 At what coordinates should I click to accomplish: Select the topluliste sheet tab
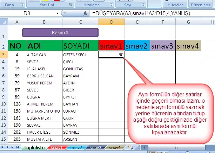click(34, 148)
